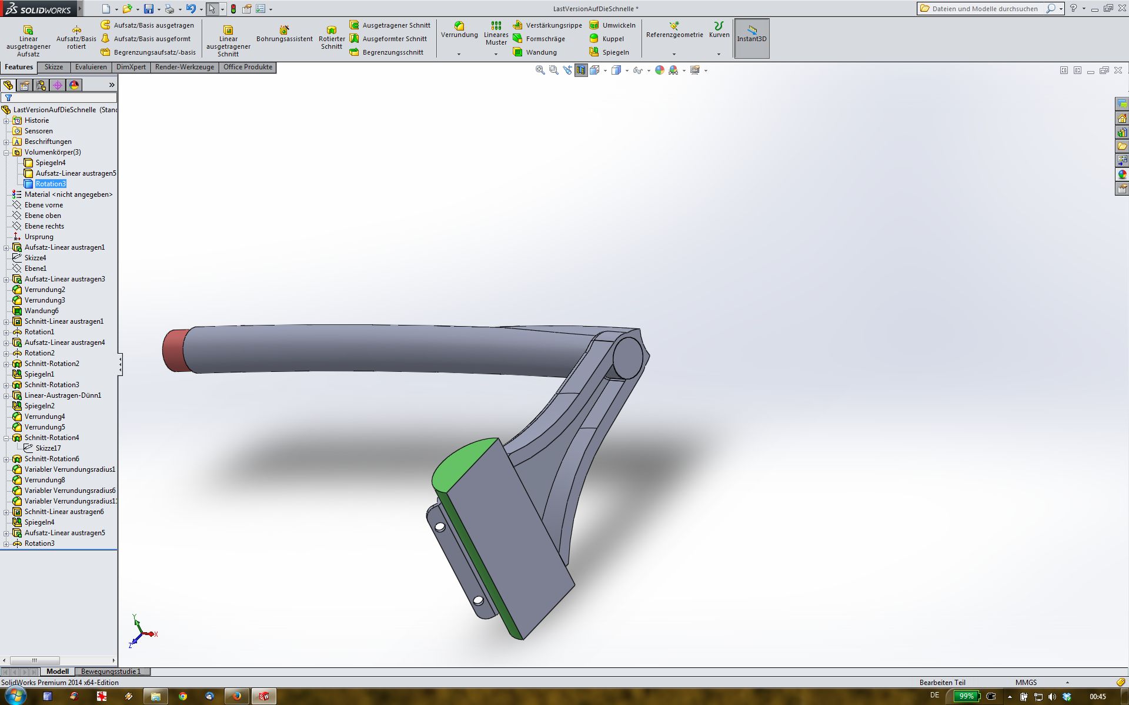This screenshot has height=705, width=1129.
Task: Open the DimXpert tab
Action: tap(131, 67)
